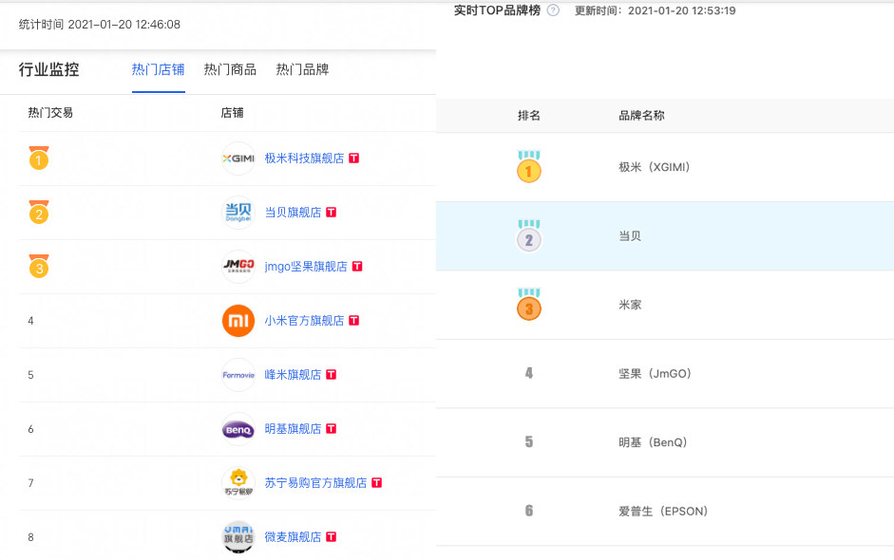This screenshot has height=560, width=894.
Task: Click the JMGO store logo icon
Action: pos(238,267)
